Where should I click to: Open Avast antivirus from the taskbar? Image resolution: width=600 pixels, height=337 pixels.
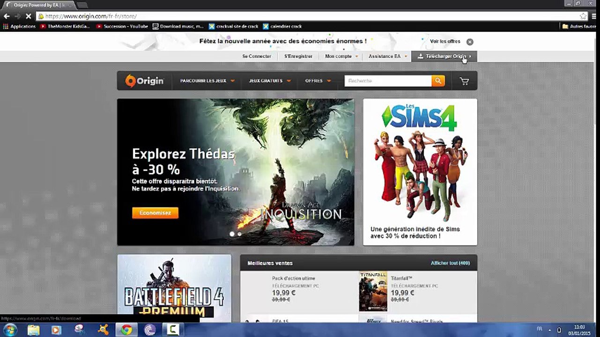click(x=103, y=330)
